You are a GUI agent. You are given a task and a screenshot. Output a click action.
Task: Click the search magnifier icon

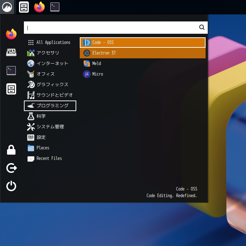pyautogui.click(x=202, y=27)
